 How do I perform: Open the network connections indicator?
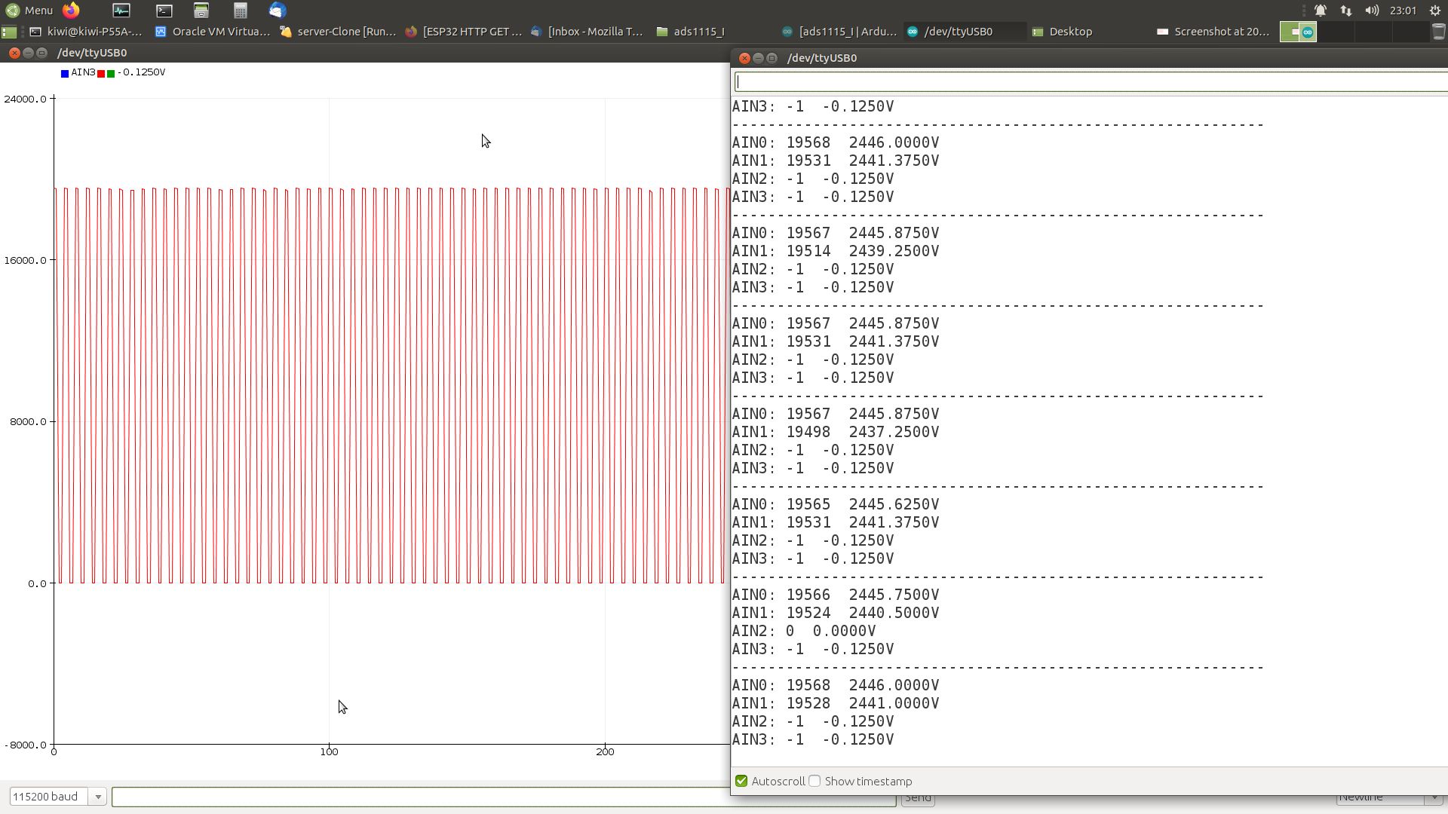(x=1346, y=11)
